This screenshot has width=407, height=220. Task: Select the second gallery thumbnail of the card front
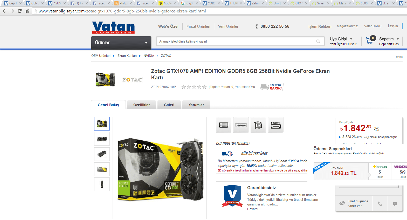pyautogui.click(x=102, y=139)
